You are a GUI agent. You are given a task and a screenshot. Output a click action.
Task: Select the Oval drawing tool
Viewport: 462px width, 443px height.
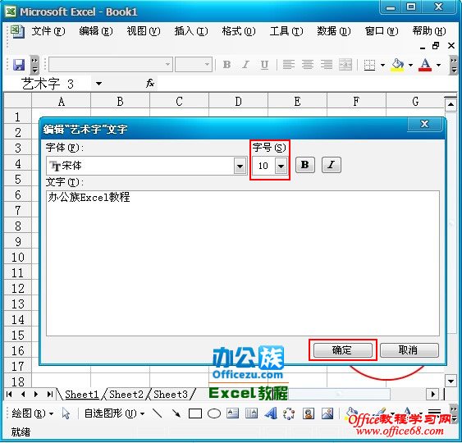coord(214,413)
